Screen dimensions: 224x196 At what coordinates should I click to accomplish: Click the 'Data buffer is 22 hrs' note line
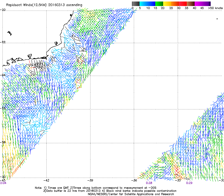tap(110, 191)
